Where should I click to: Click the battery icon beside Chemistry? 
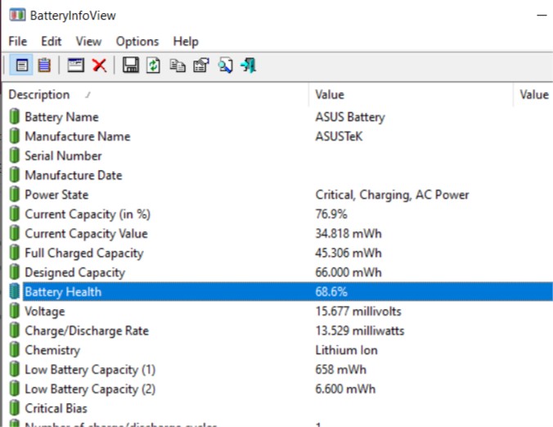click(x=15, y=350)
